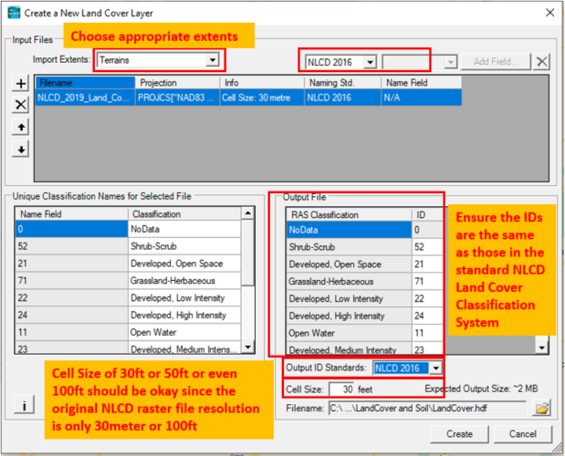
Task: Click the Create button
Action: pyautogui.click(x=459, y=434)
